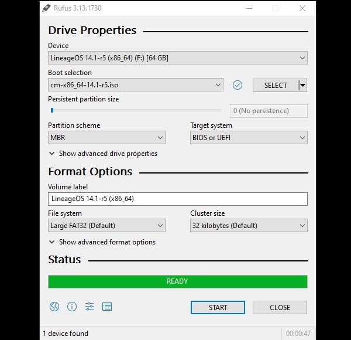This screenshot has height=340, width=351.
Task: Click the 'Persistent partition size' label
Action: [84, 99]
